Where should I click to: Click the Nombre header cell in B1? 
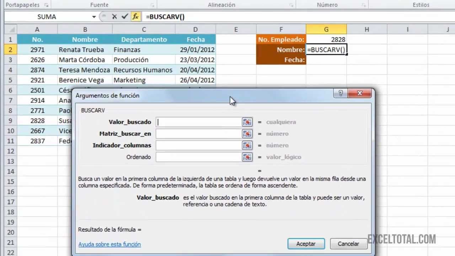(85, 39)
